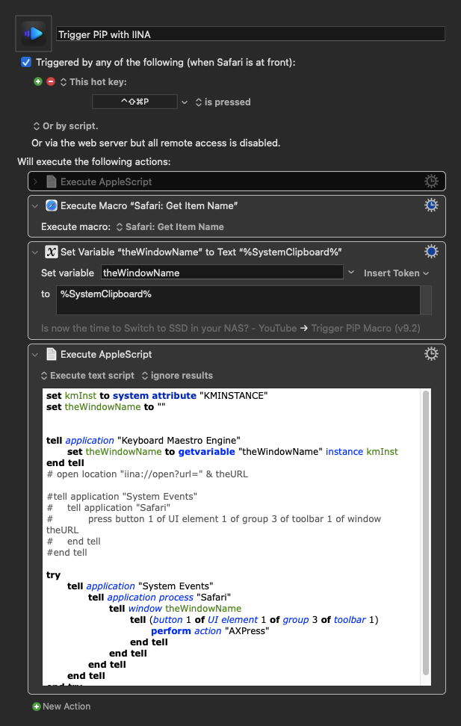Screen dimensions: 461x726
Task: Toggle the Triggered by checkbox
Action: (x=26, y=62)
